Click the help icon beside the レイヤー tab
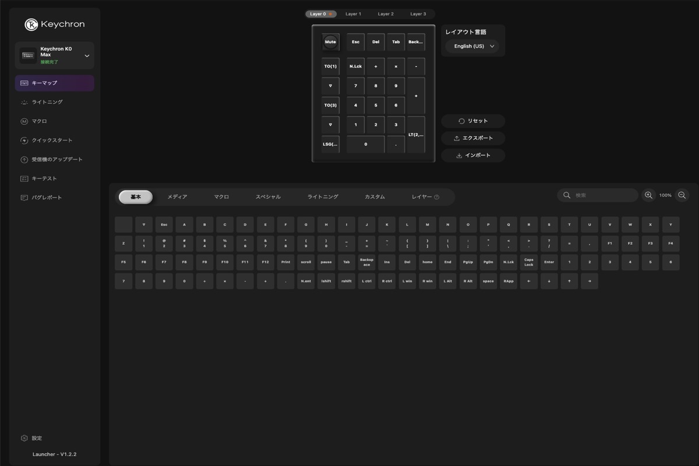This screenshot has height=466, width=699. 440,197
